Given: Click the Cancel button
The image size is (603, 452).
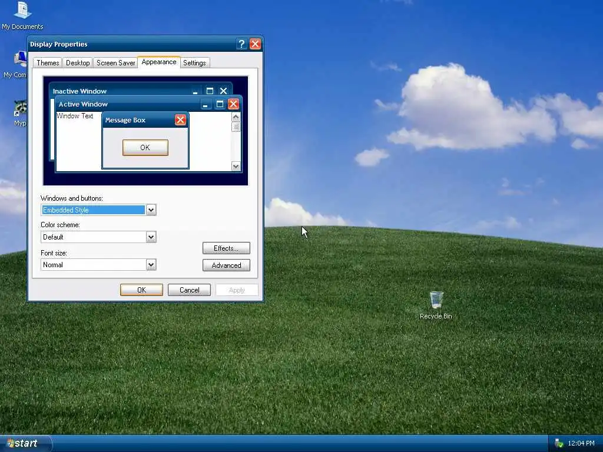Looking at the screenshot, I should (189, 290).
